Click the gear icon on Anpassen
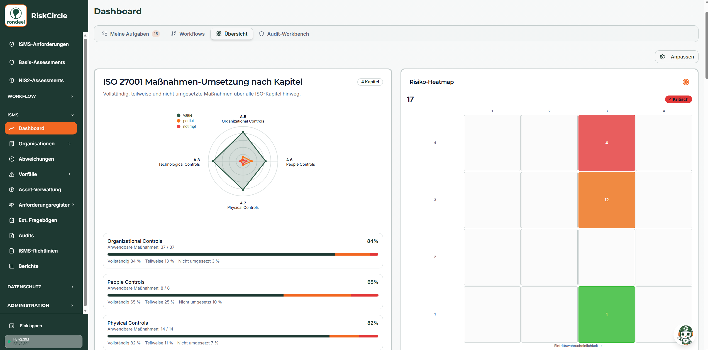Screen dimensions: 708x350 pyautogui.click(x=662, y=57)
